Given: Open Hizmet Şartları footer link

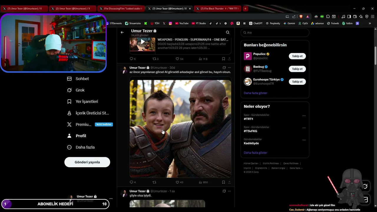Looking at the screenshot, I should pyautogui.click(x=251, y=163).
